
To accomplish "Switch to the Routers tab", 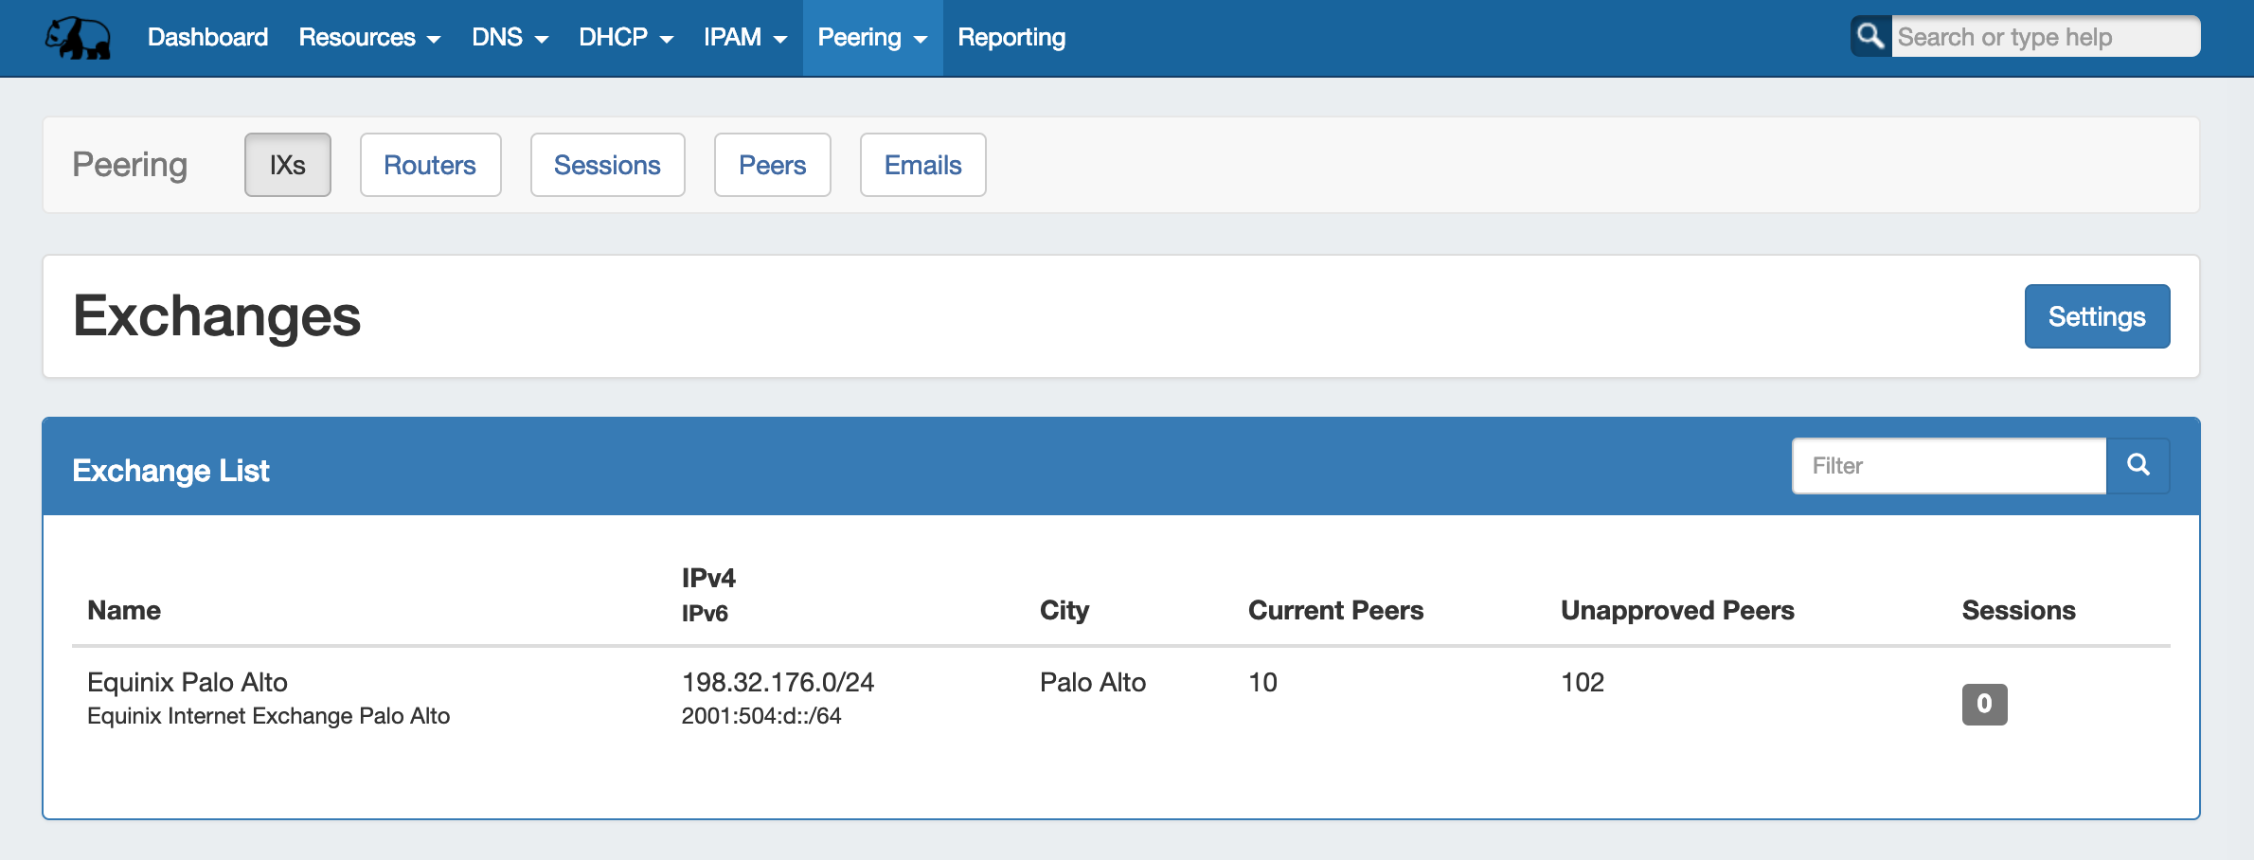I will tap(430, 165).
